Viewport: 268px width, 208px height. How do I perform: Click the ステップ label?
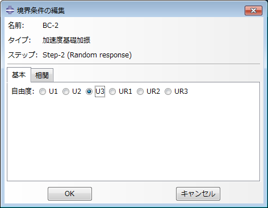click(x=23, y=55)
